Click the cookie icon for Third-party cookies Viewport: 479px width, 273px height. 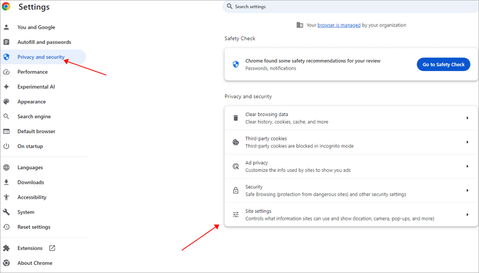click(x=235, y=142)
